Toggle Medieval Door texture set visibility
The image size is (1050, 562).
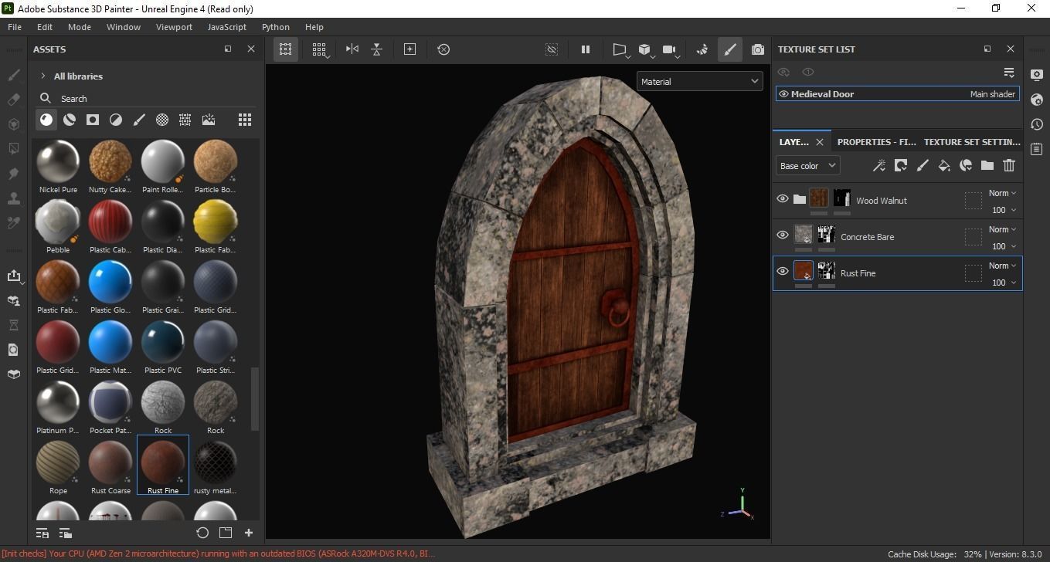tap(783, 94)
